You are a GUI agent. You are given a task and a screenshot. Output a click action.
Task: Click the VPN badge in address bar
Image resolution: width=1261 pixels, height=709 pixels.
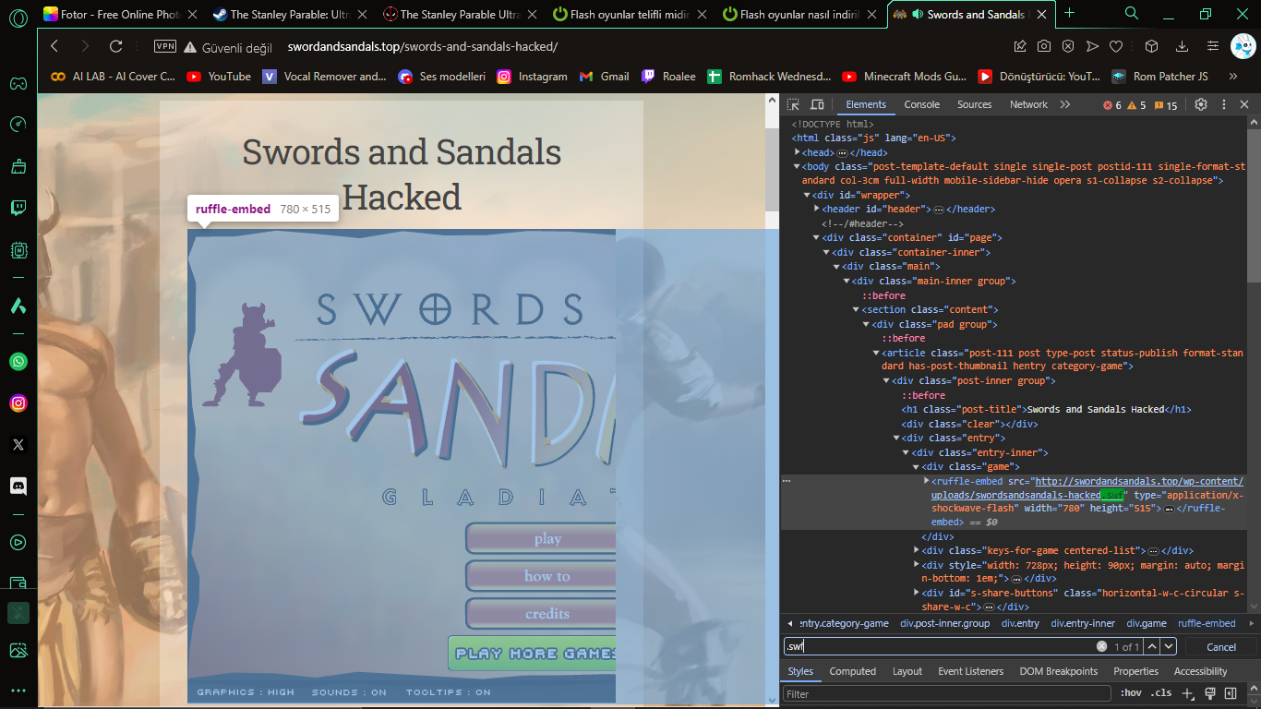pos(165,46)
